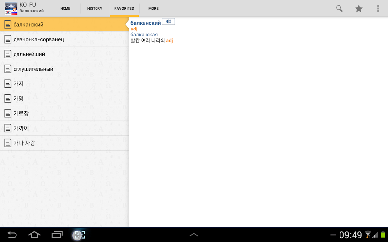The image size is (388, 242).
Task: Open the search magnifier icon
Action: tap(339, 9)
